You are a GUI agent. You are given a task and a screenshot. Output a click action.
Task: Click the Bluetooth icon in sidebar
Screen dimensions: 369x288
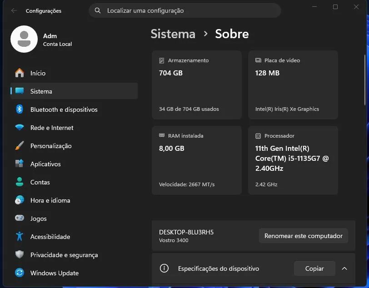tap(20, 109)
